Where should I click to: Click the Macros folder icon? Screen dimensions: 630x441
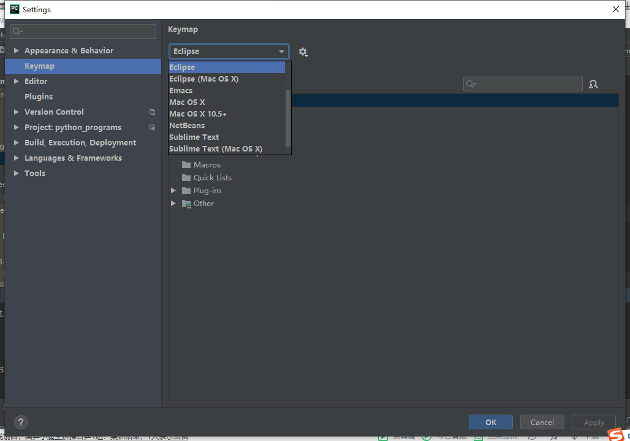[x=186, y=165]
